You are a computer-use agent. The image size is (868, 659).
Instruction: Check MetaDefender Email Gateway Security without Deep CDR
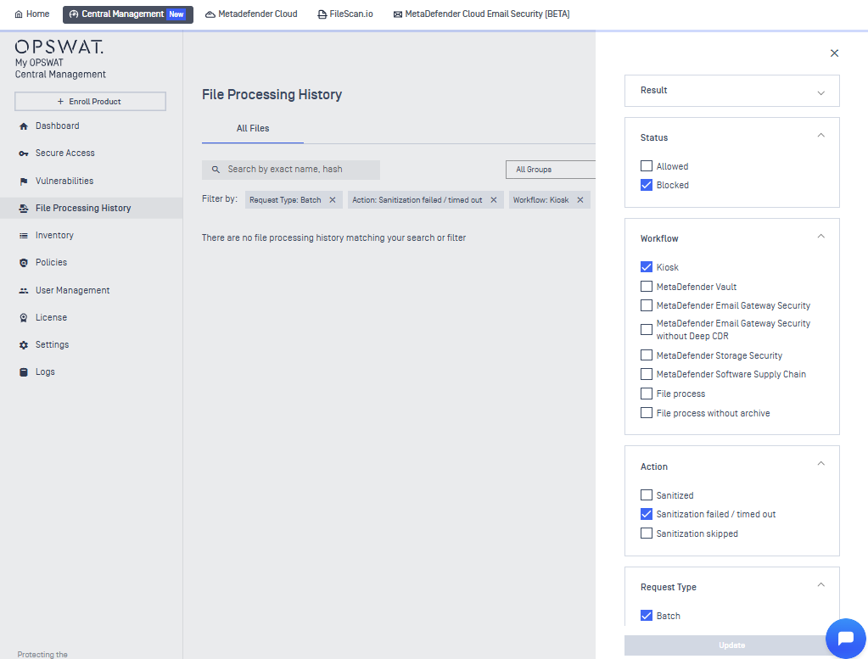(646, 330)
